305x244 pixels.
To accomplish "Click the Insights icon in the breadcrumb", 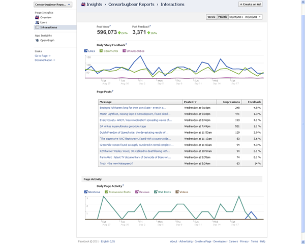I will (x=83, y=4).
